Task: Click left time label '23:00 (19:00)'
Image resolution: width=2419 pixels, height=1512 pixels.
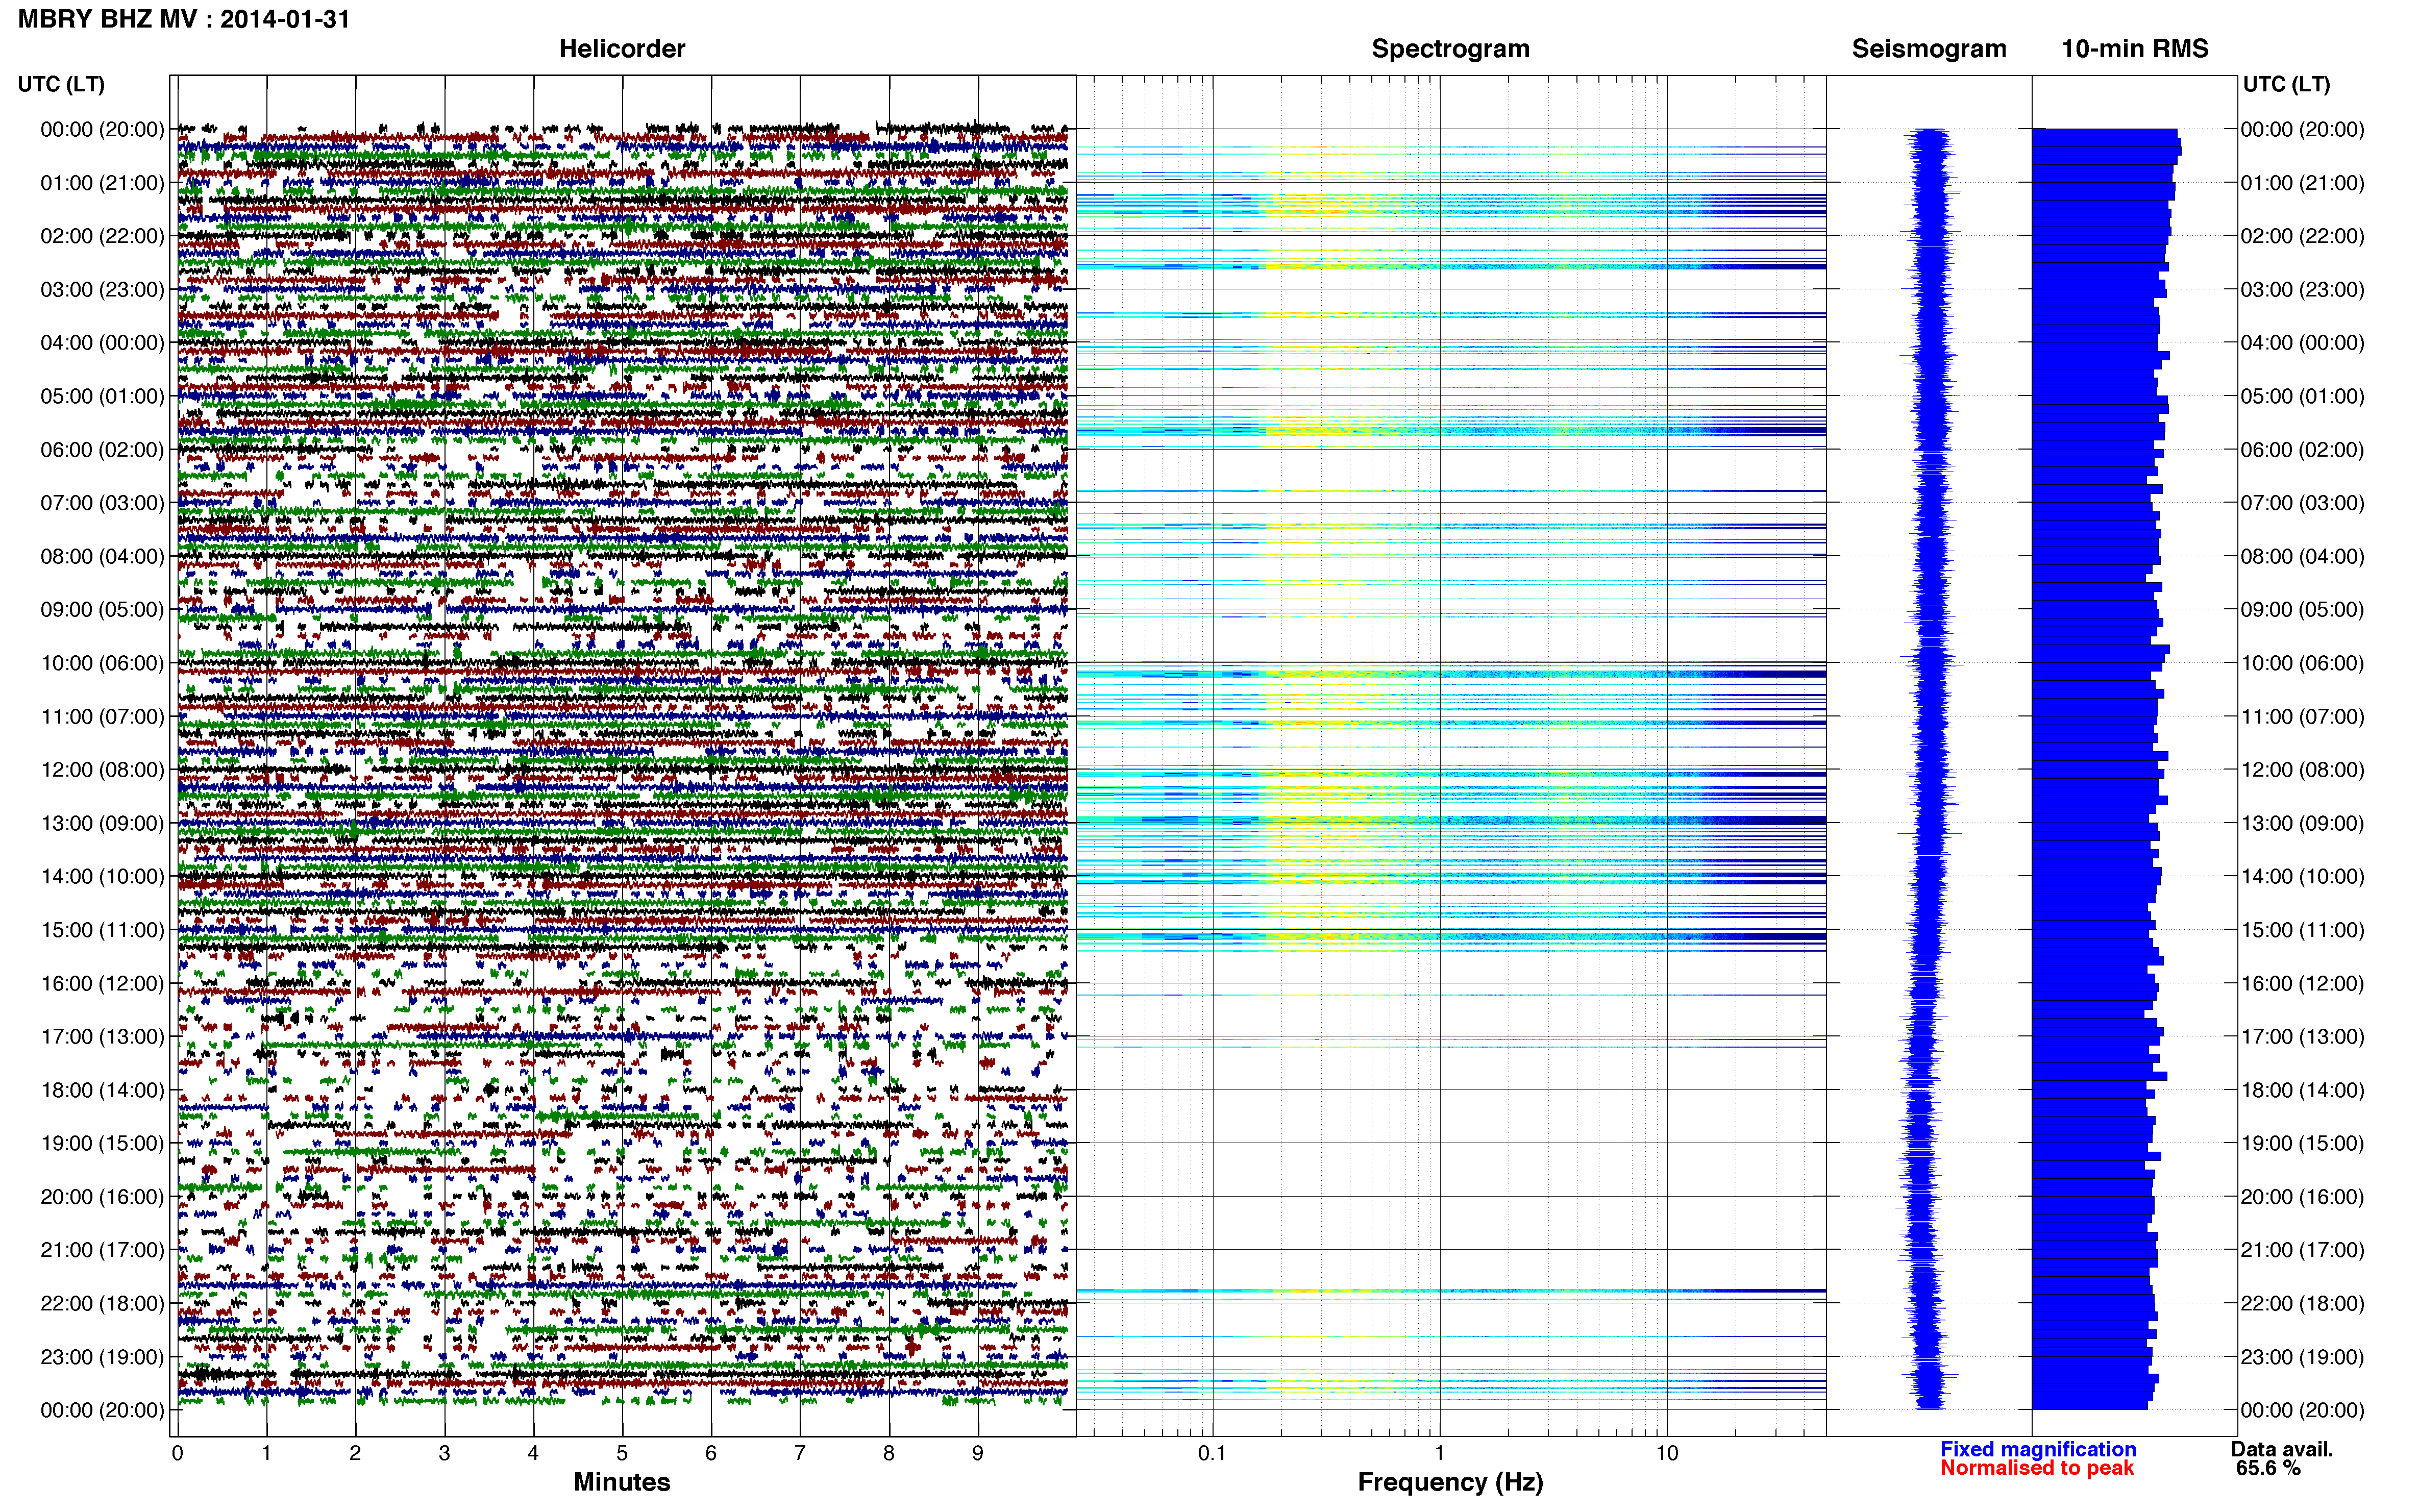Action: pyautogui.click(x=102, y=1357)
